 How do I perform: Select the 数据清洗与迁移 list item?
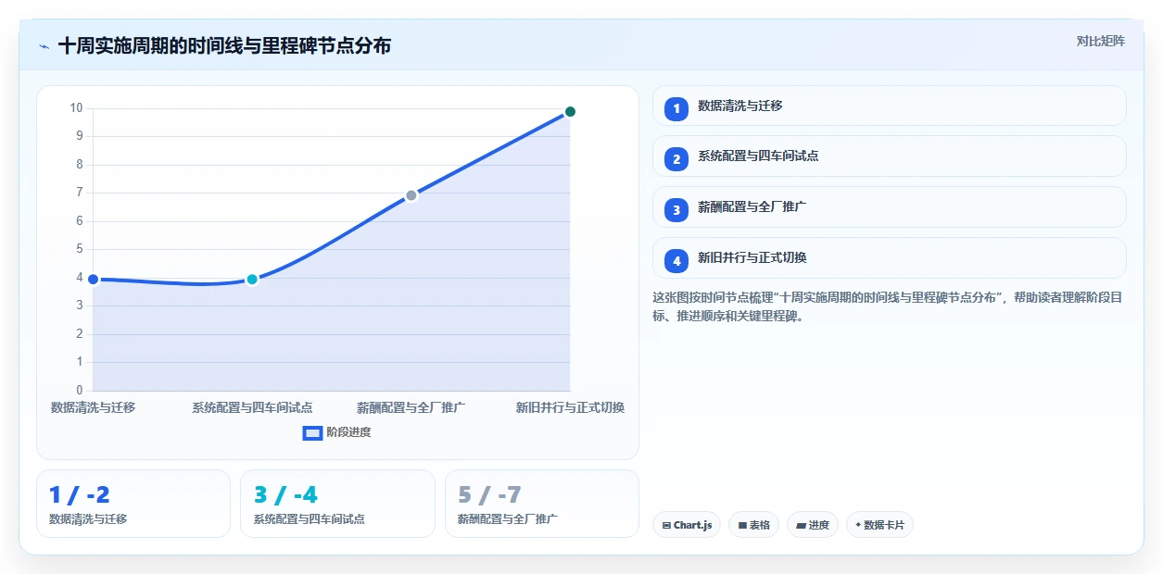tap(890, 106)
